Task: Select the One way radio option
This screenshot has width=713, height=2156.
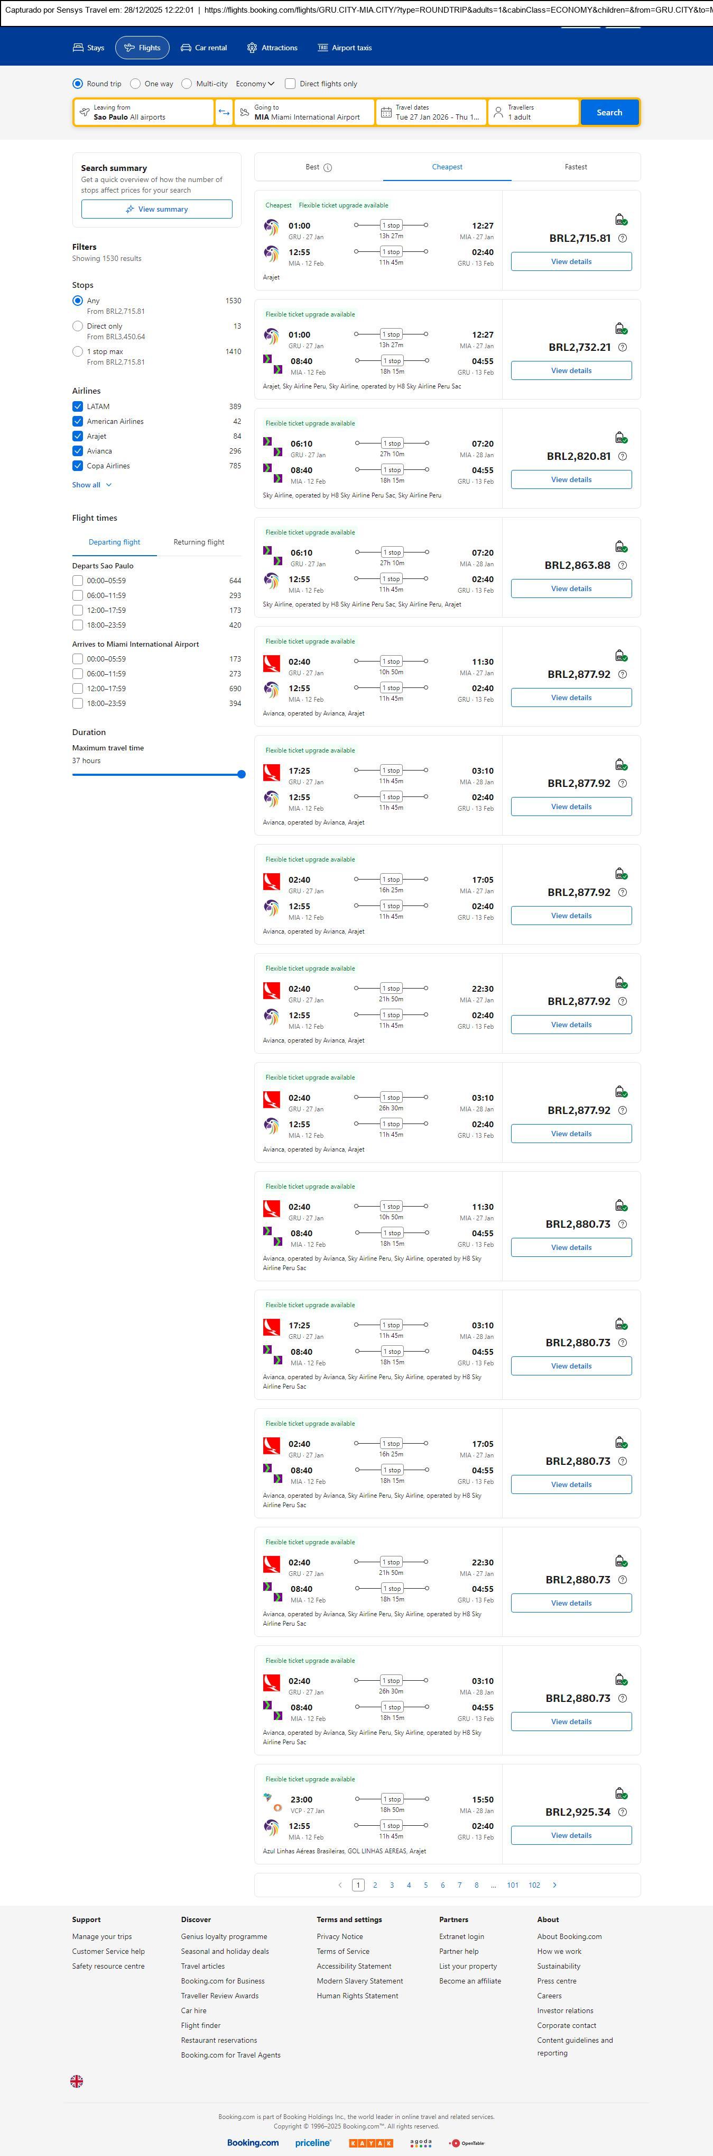Action: [135, 84]
